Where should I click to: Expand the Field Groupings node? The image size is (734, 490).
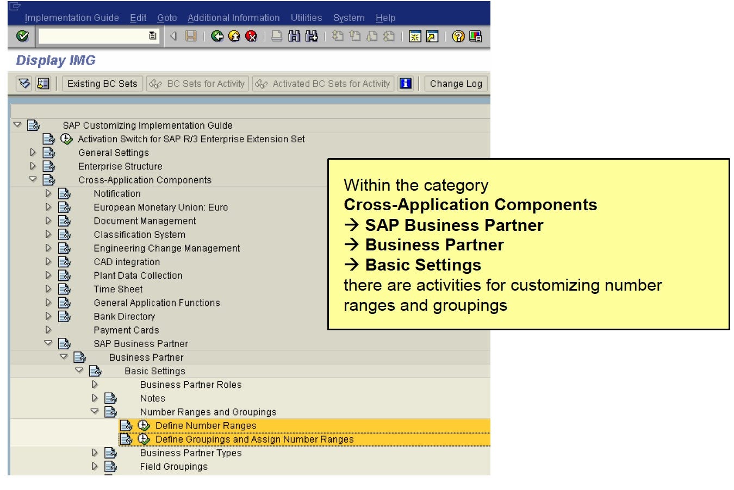pos(95,466)
